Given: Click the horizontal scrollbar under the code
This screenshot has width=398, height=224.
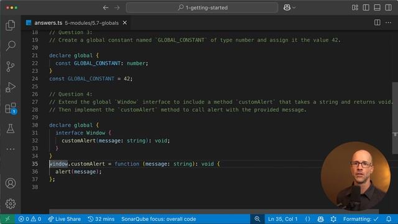Looking at the screenshot, I should point(214,212).
